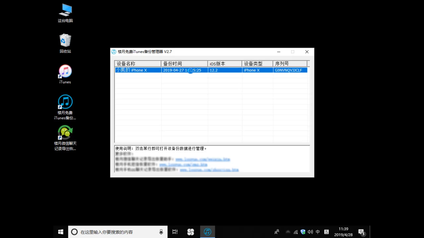Click the 使用说明 instruction text line
This screenshot has height=238, width=424.
pyautogui.click(x=161, y=148)
